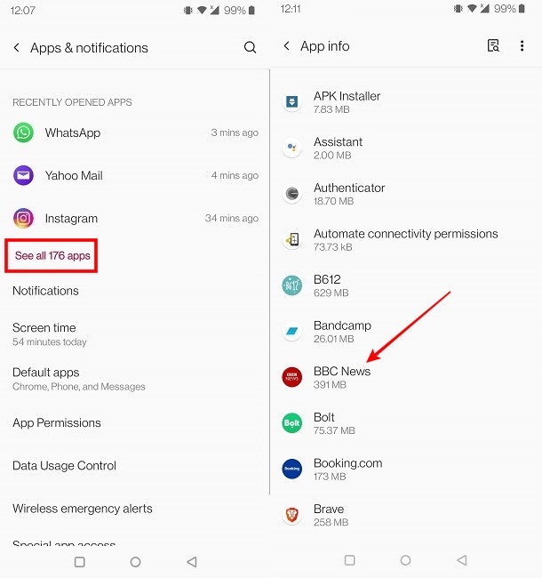Go back from App info screen

point(286,45)
